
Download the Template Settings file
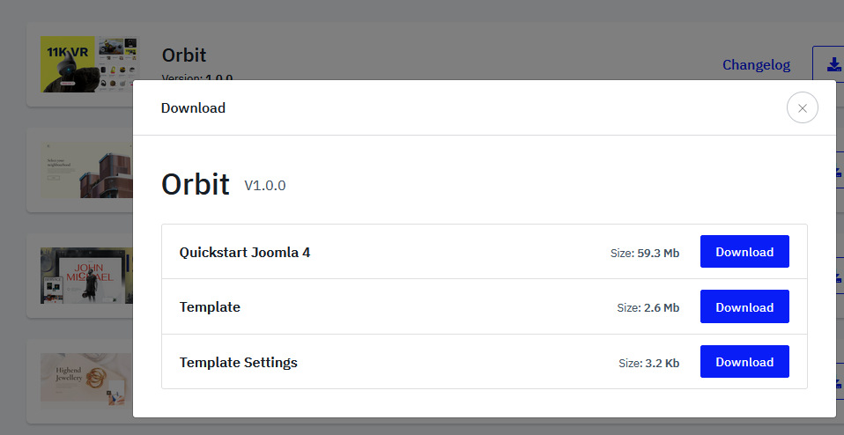tap(744, 362)
